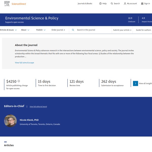
Task: Click the My account person icon
Action: (125, 4)
